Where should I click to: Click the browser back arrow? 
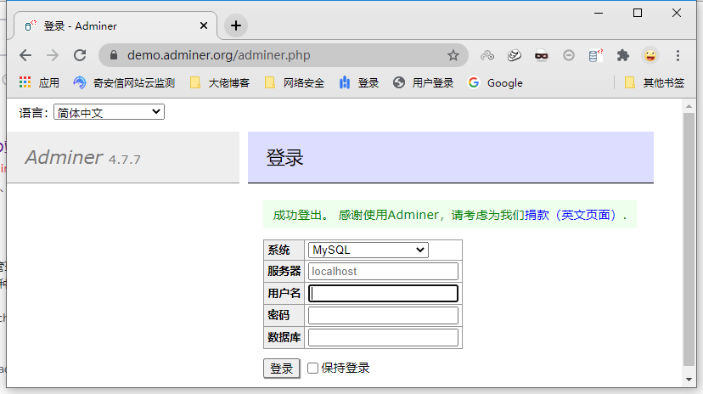(25, 55)
